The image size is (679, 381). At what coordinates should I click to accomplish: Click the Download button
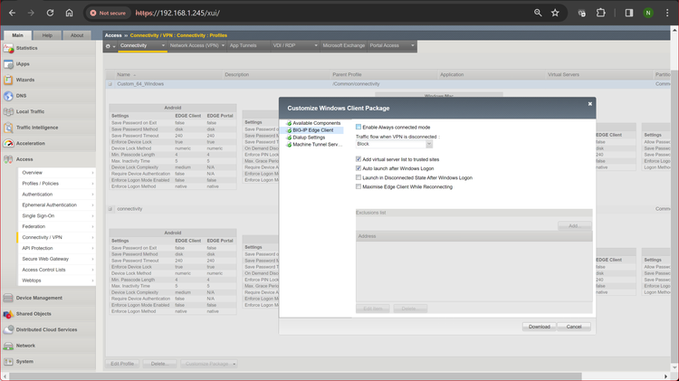pyautogui.click(x=538, y=327)
